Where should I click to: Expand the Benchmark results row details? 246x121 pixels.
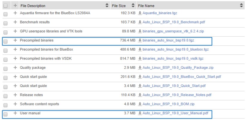pos(14,22)
